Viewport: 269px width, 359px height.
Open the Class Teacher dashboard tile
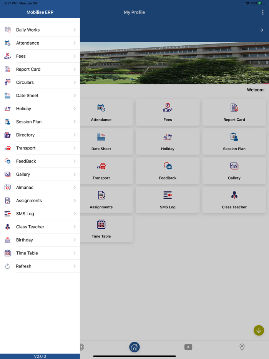click(234, 199)
